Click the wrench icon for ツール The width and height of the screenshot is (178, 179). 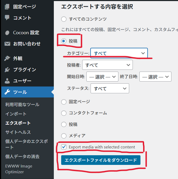pos(7,92)
